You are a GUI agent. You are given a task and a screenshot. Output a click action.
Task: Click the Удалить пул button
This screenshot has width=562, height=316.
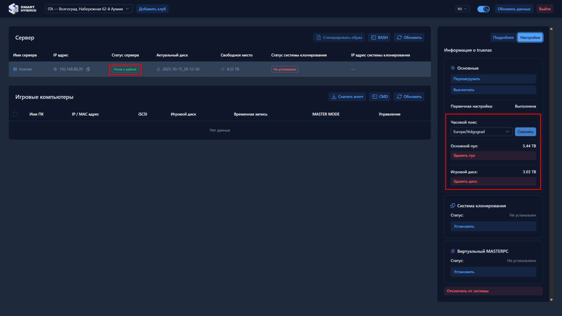(493, 155)
